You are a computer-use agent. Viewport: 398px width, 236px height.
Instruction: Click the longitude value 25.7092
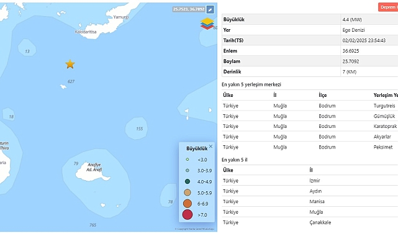coord(351,61)
